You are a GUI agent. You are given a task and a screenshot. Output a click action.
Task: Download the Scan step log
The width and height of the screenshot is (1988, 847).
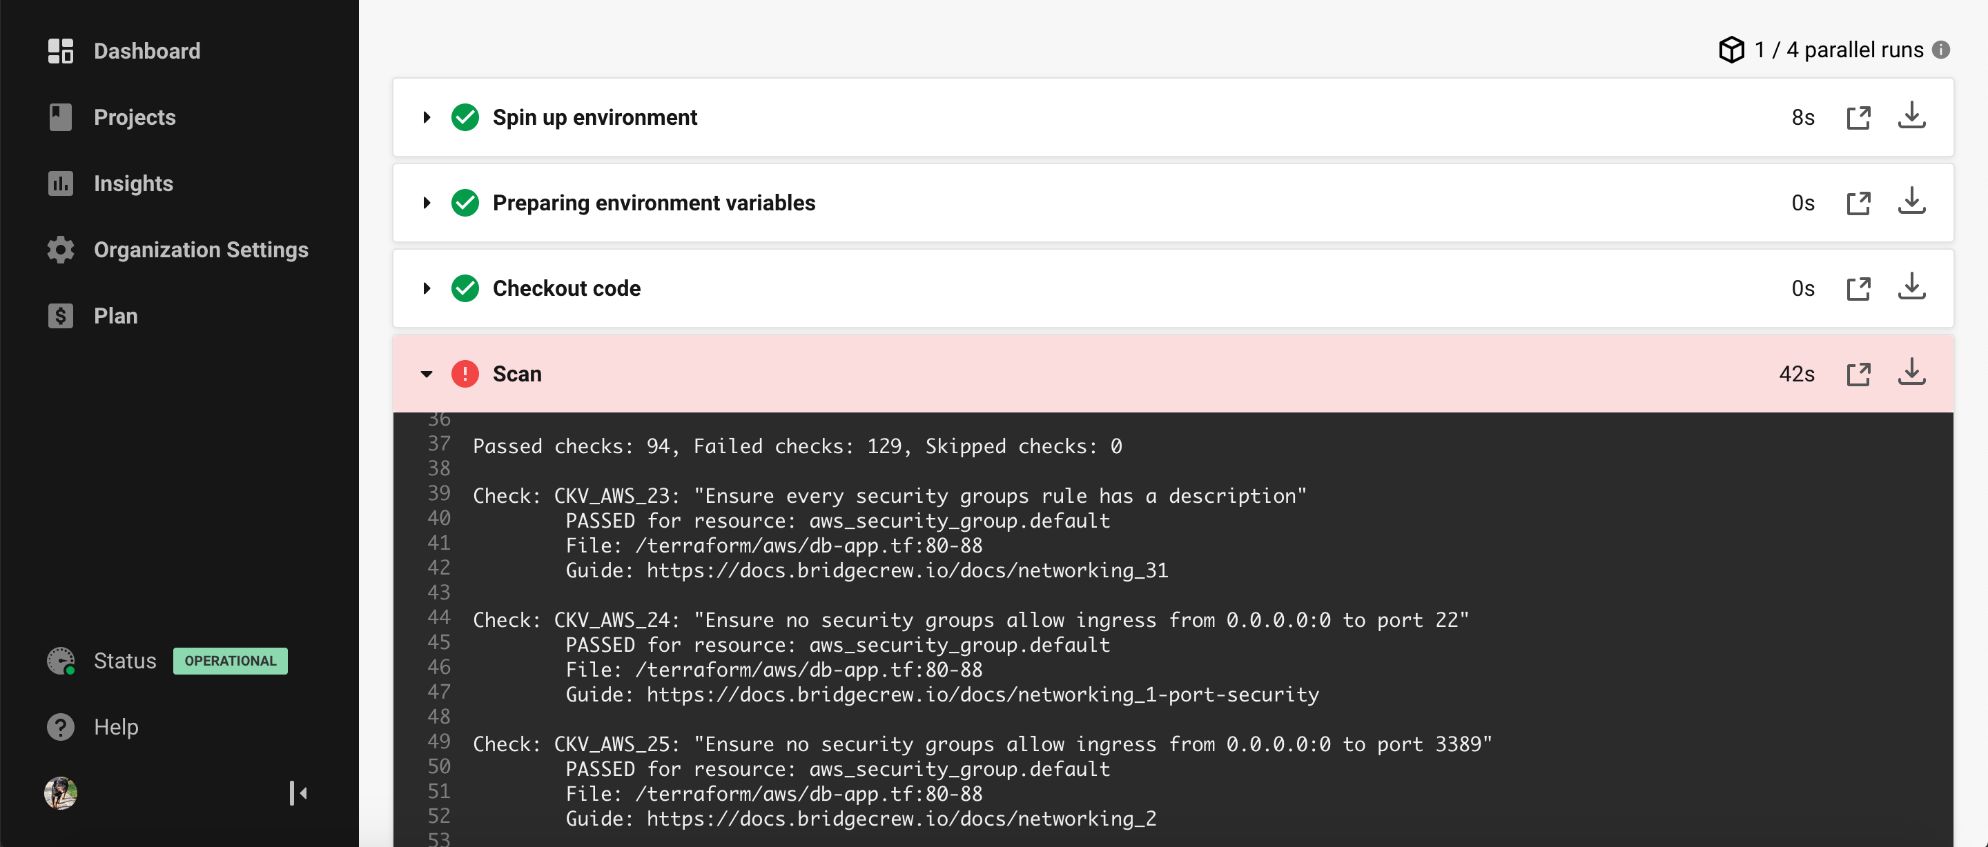pos(1911,373)
